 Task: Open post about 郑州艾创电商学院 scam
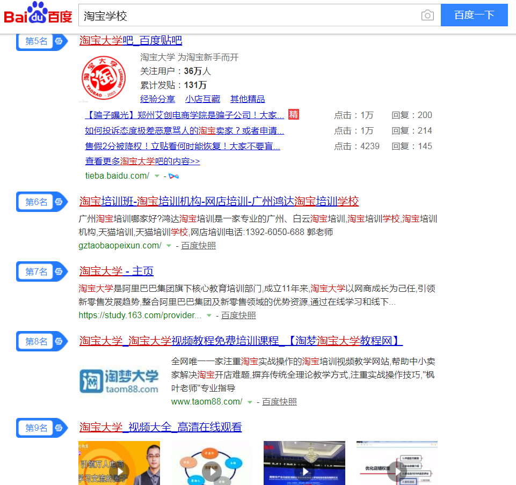(x=185, y=115)
